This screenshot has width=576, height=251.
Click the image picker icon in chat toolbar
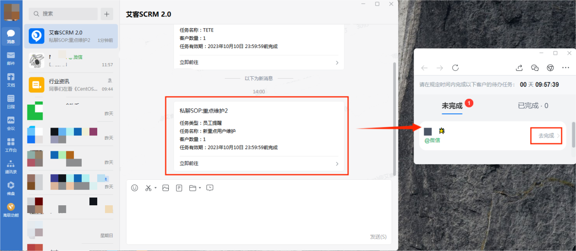(166, 188)
